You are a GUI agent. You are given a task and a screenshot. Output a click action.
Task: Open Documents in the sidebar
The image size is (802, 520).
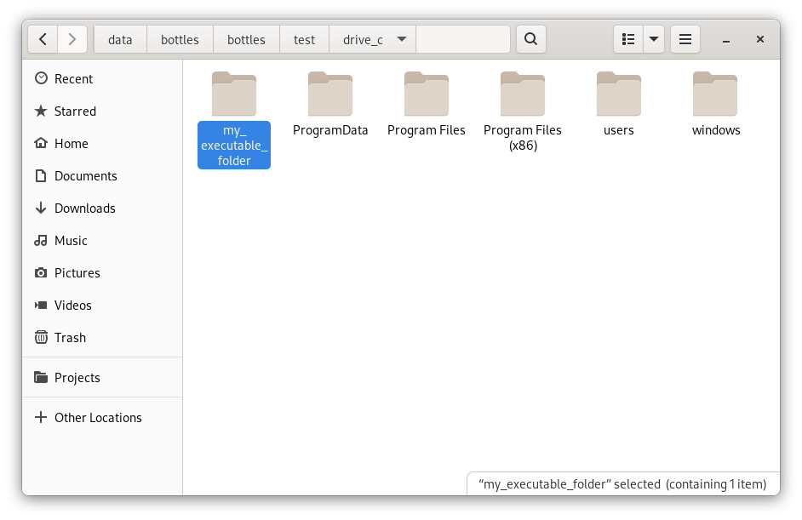(x=102, y=176)
